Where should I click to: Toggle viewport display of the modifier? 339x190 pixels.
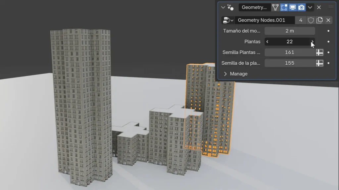pyautogui.click(x=293, y=7)
